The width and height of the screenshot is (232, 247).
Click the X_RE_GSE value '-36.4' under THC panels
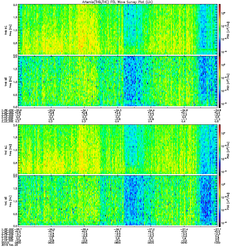pos(84,229)
